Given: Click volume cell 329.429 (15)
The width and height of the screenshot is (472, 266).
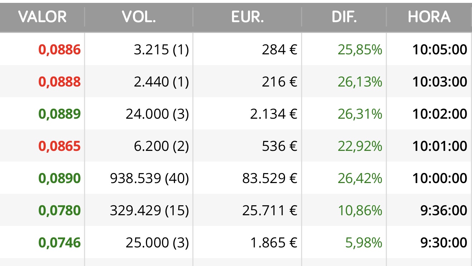Looking at the screenshot, I should point(149,211).
